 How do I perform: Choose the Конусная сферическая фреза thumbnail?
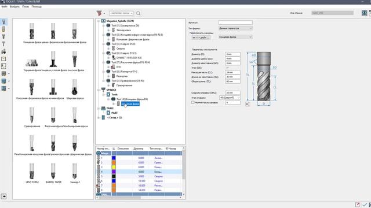click(31, 87)
